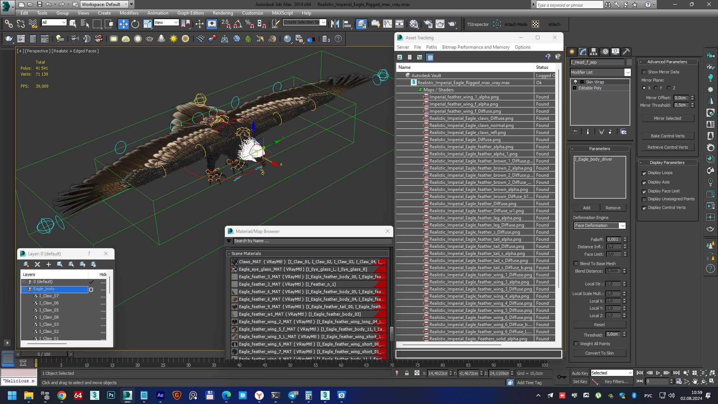Open Paths menu in Asset Tracking

pyautogui.click(x=431, y=47)
